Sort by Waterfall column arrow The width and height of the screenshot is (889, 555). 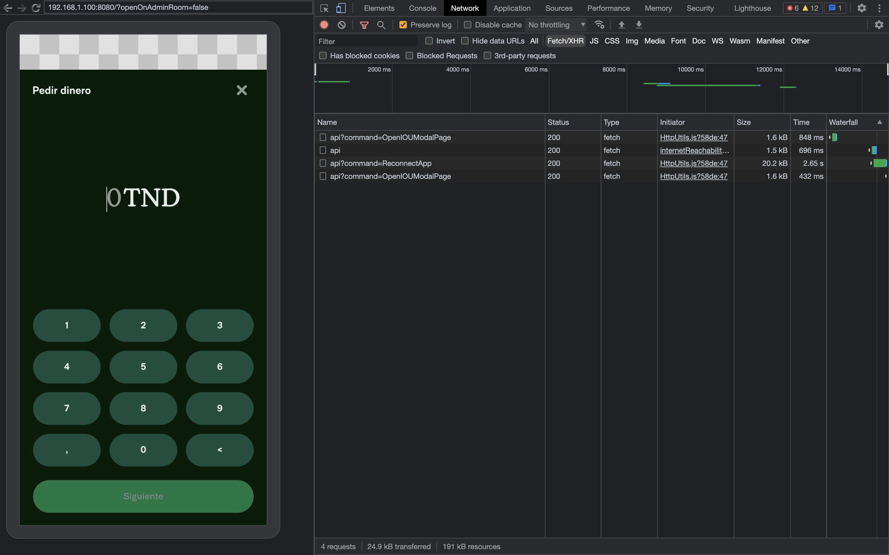click(x=879, y=122)
